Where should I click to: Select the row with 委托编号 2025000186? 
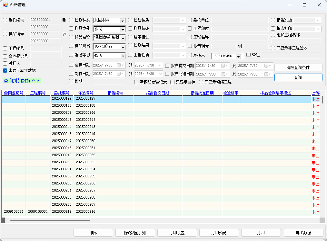(x=62, y=105)
